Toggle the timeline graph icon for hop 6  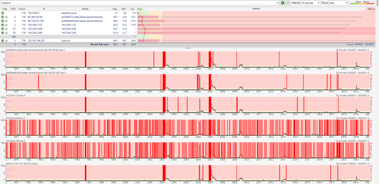[6, 32]
